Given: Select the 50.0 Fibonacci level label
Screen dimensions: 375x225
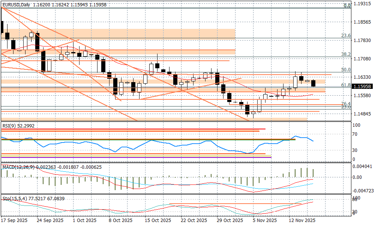Looking at the screenshot, I should (345, 70).
